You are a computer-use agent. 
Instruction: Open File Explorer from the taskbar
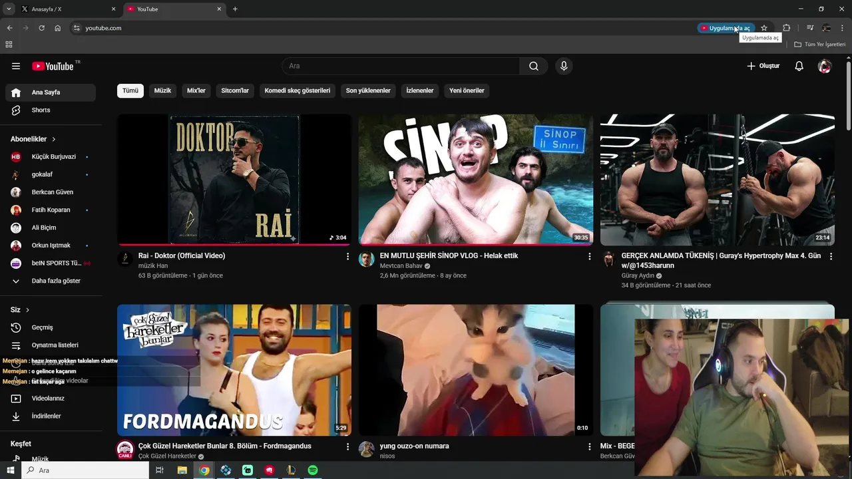(x=182, y=470)
